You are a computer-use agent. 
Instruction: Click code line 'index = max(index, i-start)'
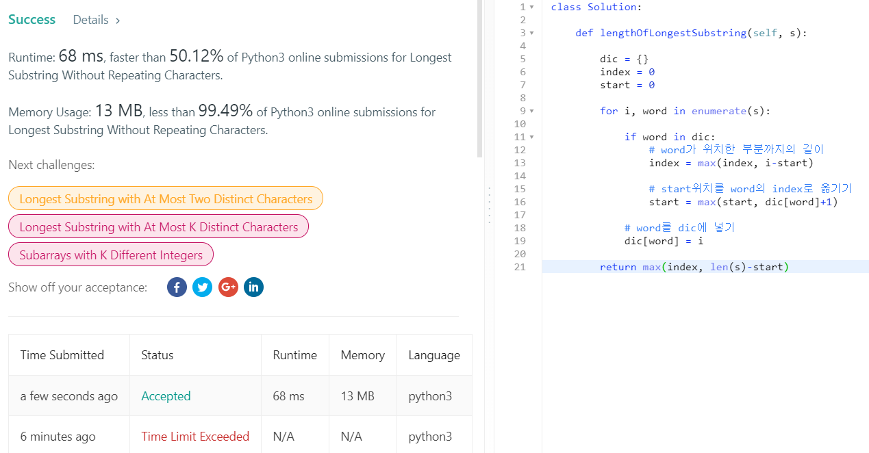tap(731, 163)
